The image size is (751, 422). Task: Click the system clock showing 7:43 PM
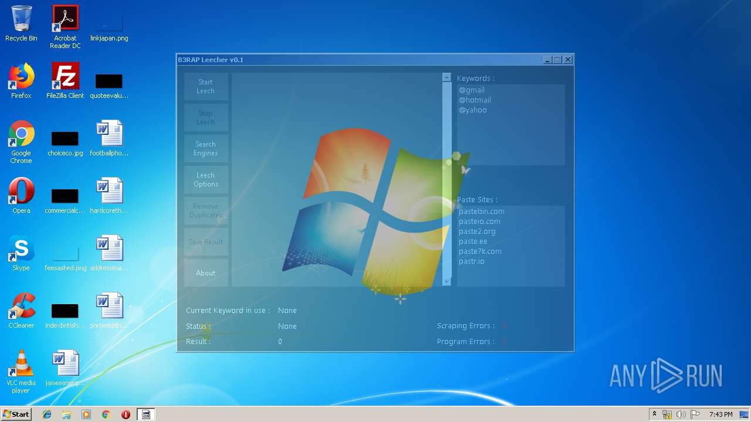tap(720, 414)
